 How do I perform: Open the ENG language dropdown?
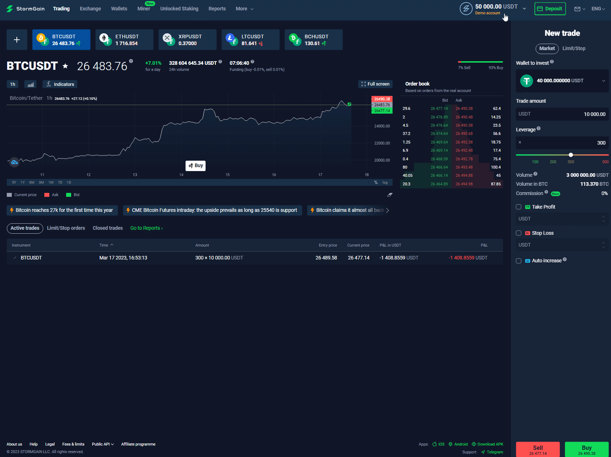(598, 9)
